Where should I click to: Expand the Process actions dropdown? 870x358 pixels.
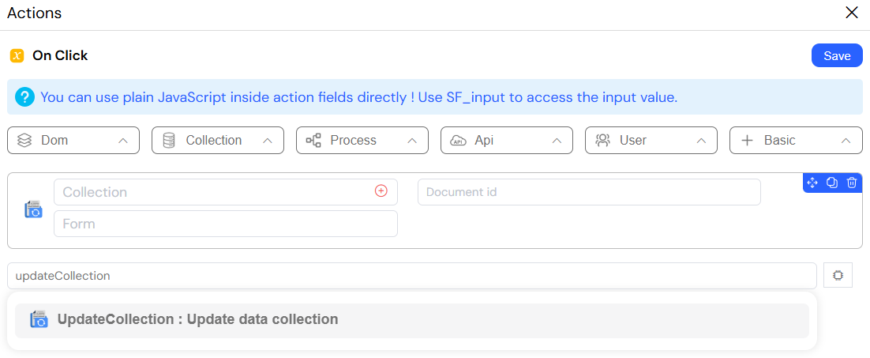pos(362,141)
